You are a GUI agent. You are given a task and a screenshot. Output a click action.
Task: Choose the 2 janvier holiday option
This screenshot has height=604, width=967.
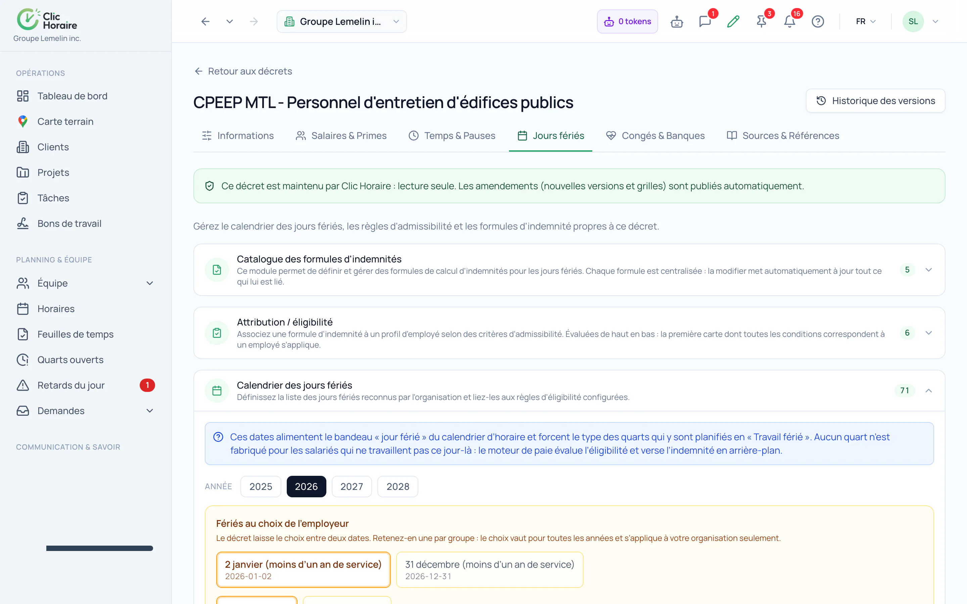point(303,569)
